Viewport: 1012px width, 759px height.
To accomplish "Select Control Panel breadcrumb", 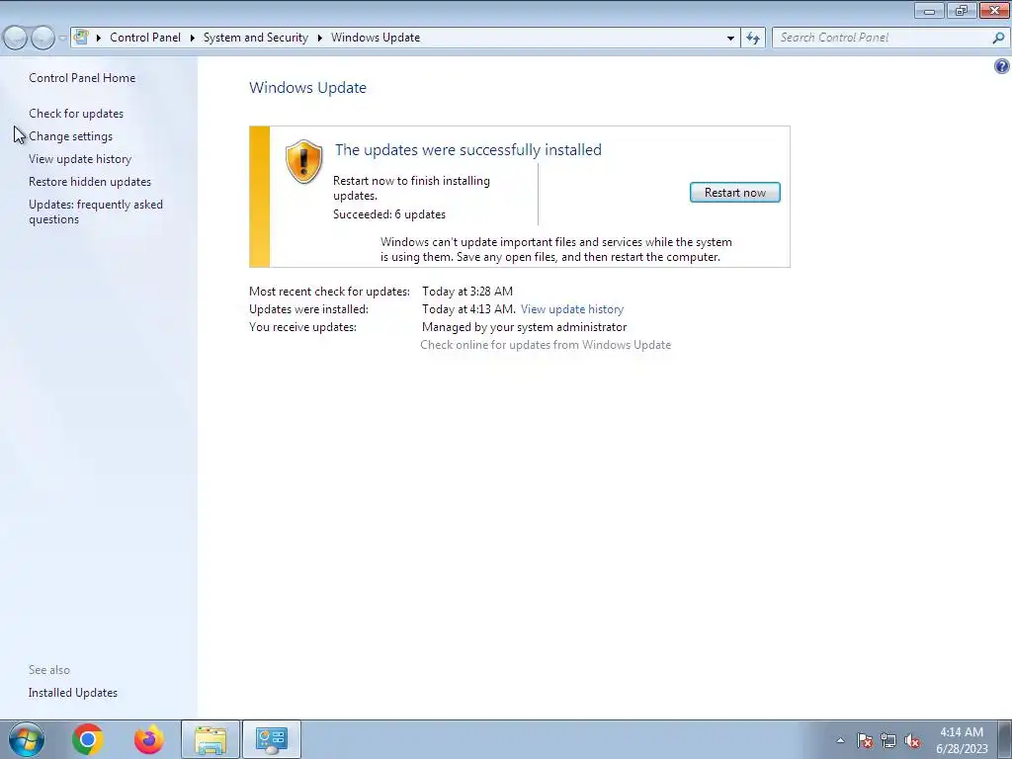I will pos(145,38).
